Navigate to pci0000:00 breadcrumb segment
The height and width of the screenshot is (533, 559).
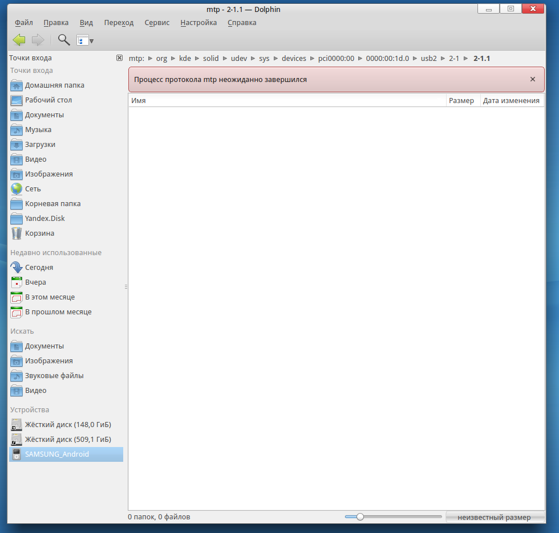click(x=336, y=58)
